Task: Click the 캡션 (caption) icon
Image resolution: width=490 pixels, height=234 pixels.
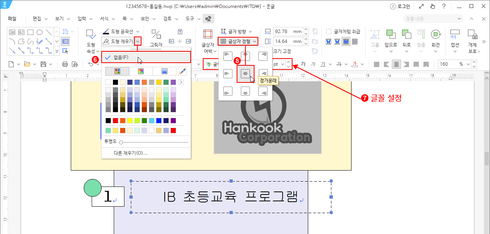Action: tap(455, 34)
